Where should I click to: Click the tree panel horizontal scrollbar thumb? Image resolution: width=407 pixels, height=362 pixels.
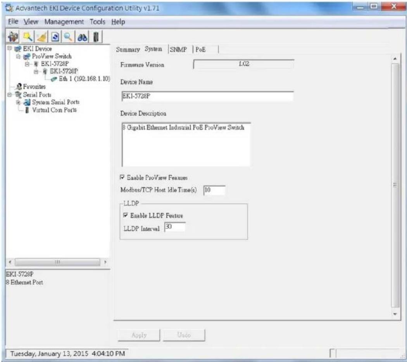(57, 262)
